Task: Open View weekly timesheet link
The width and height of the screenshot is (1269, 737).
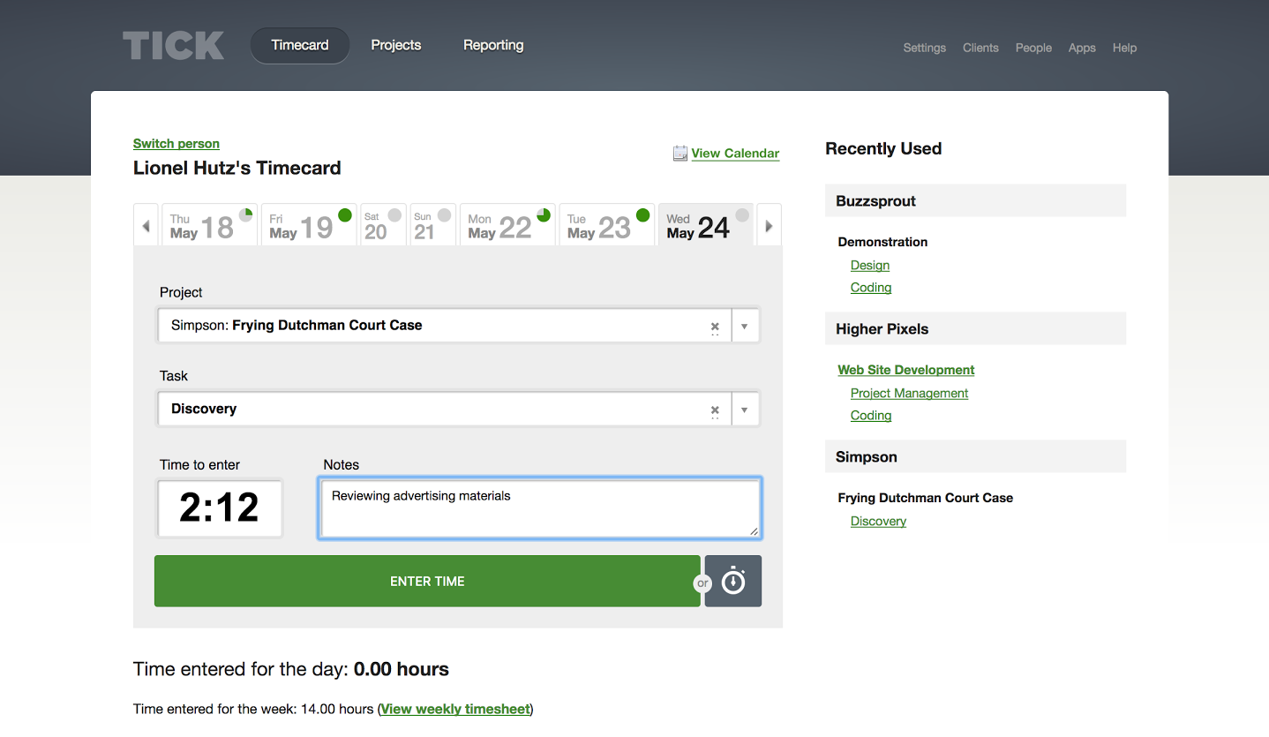Action: click(x=455, y=709)
